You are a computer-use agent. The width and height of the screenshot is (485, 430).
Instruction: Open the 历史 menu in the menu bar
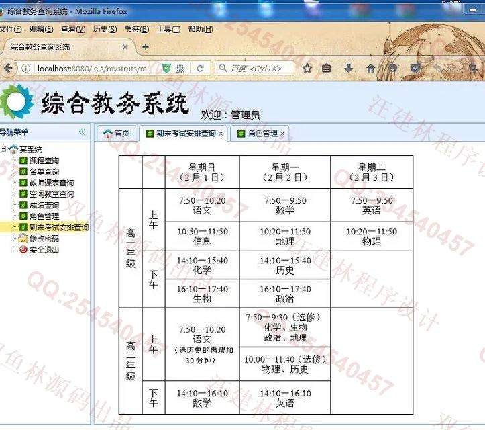[x=105, y=29]
